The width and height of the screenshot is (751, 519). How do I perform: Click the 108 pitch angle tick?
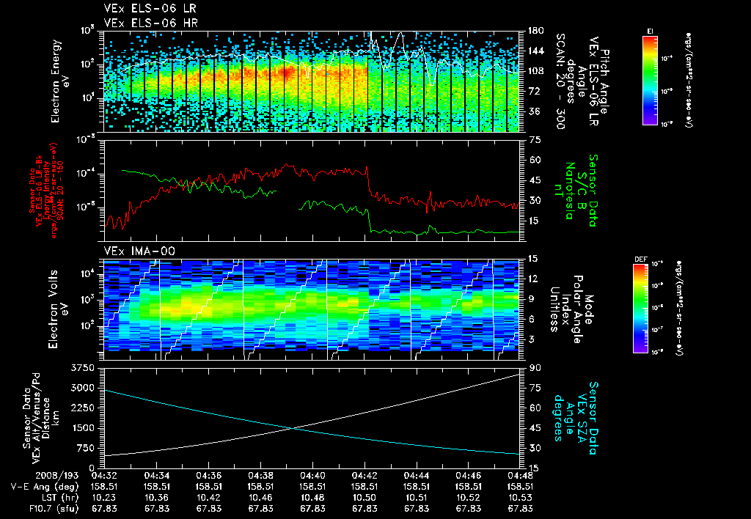tap(535, 71)
